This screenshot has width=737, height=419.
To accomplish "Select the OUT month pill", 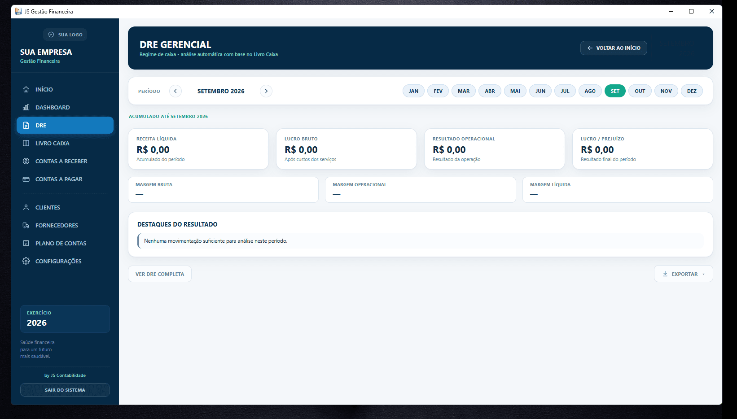I will point(640,91).
